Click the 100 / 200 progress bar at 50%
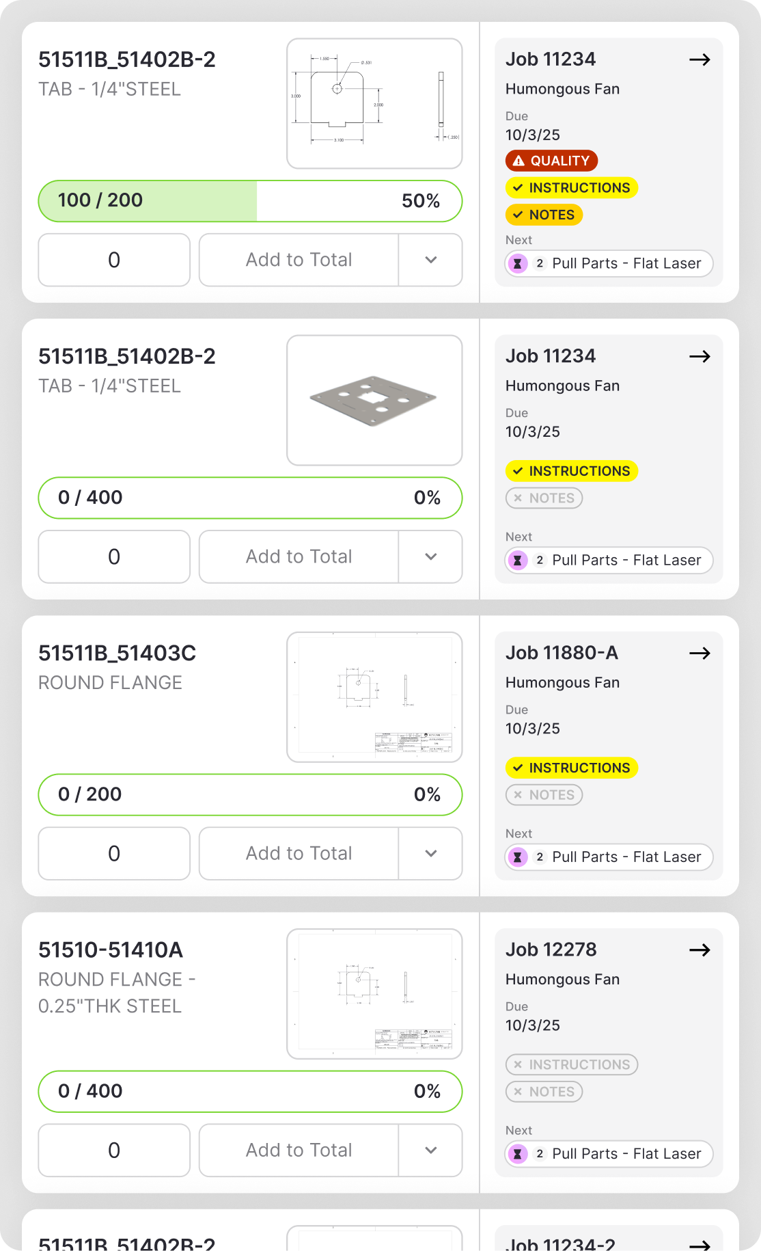Image resolution: width=761 pixels, height=1251 pixels. tap(250, 201)
